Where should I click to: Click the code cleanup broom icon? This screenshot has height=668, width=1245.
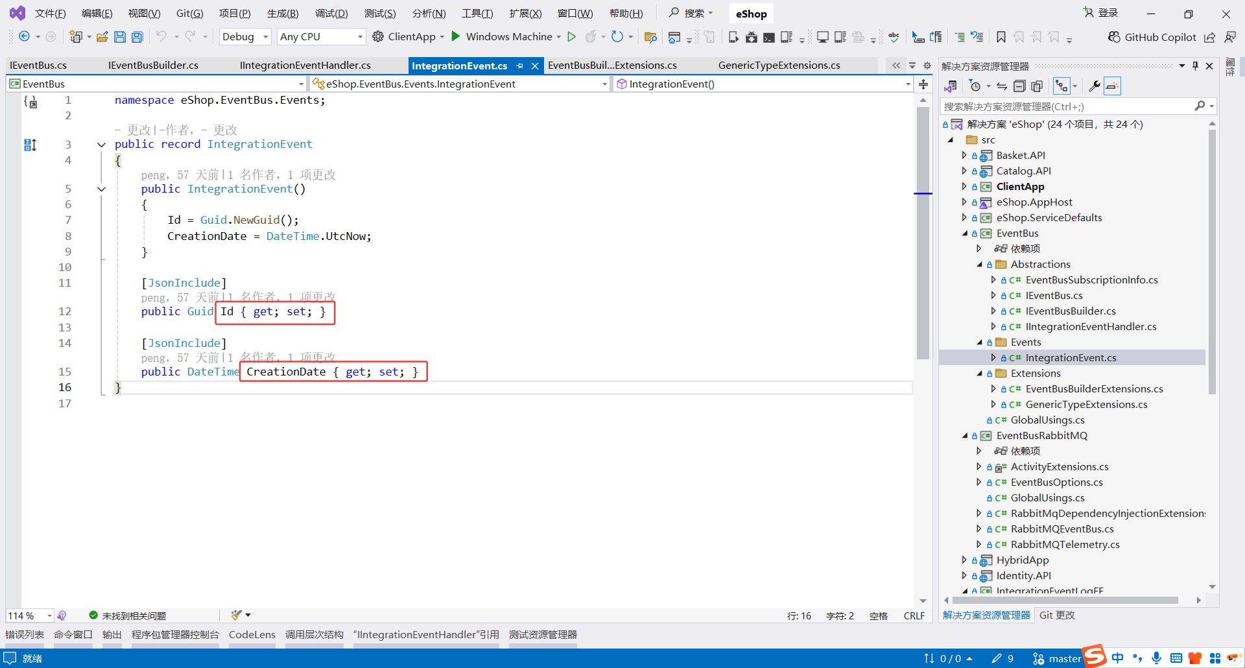click(237, 615)
